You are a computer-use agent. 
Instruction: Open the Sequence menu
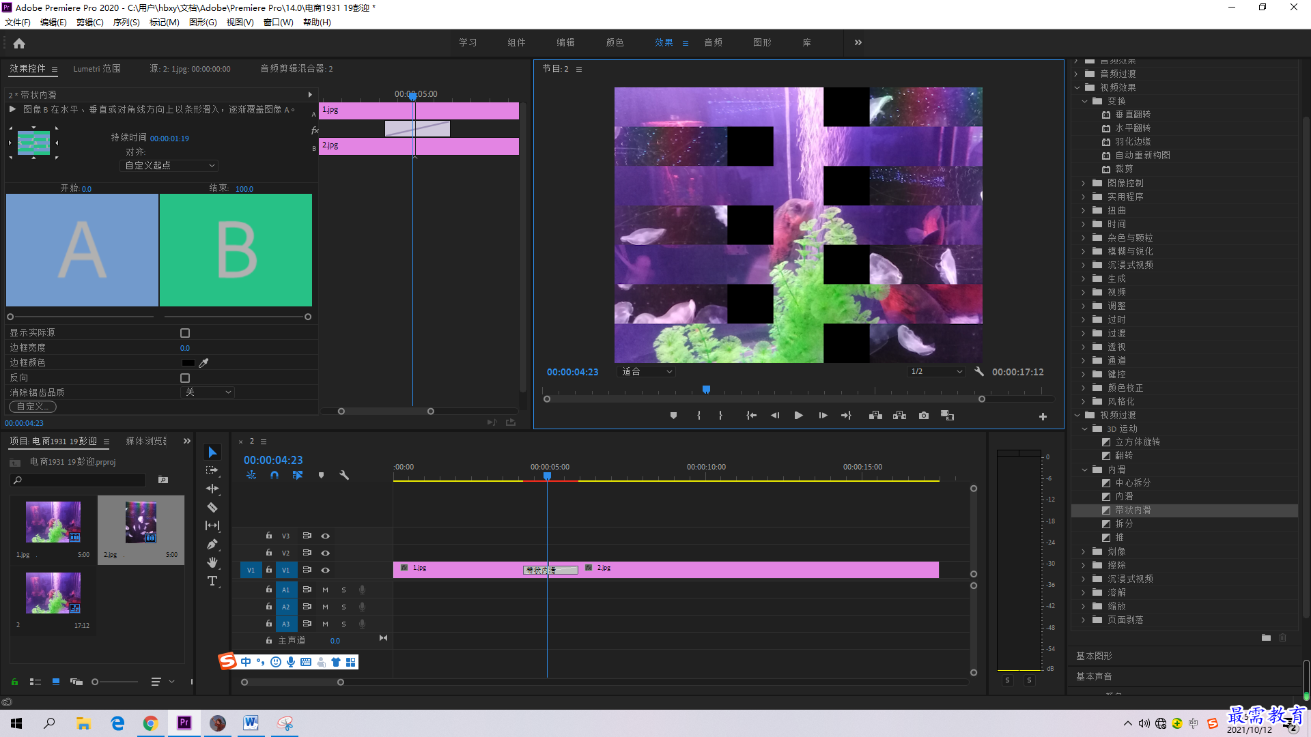[x=126, y=23]
